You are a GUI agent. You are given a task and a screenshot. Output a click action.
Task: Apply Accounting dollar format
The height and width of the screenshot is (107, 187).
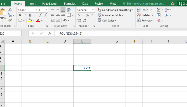[x=79, y=15]
